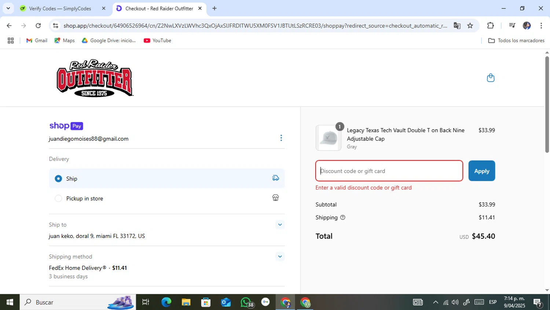550x310 pixels.
Task: Open Microsoft Store from the taskbar
Action: (x=206, y=302)
